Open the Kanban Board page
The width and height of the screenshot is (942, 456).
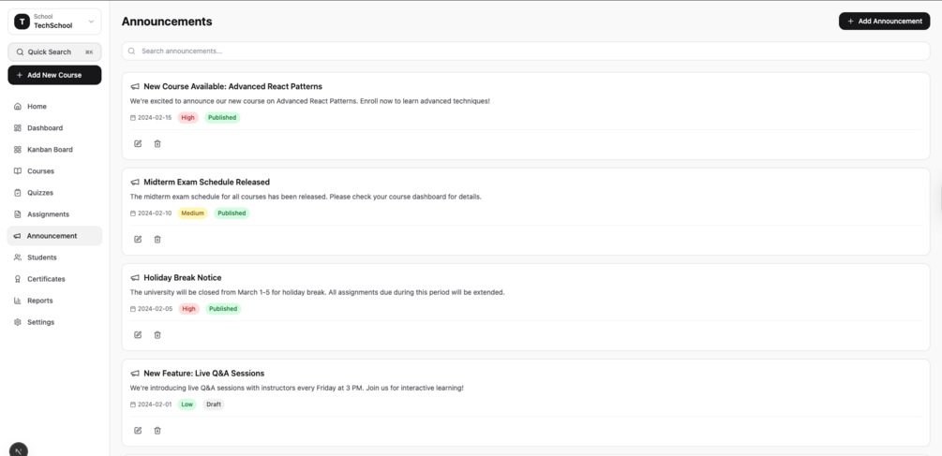tap(50, 150)
